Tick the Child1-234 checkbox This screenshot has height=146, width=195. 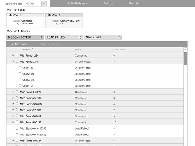(20, 68)
